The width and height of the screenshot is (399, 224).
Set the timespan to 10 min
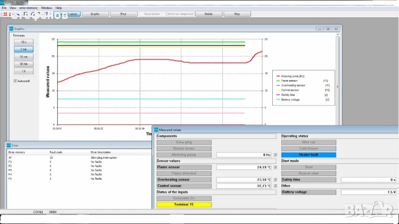23,57
